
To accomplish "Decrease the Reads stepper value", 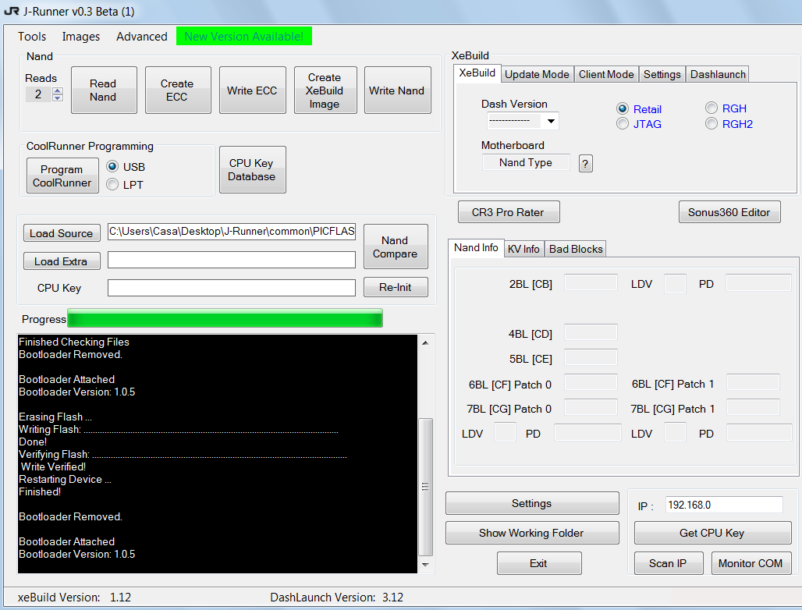I will click(58, 98).
